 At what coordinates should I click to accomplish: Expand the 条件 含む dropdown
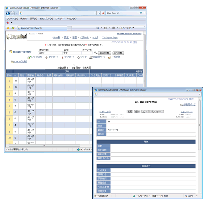[x=80, y=53]
